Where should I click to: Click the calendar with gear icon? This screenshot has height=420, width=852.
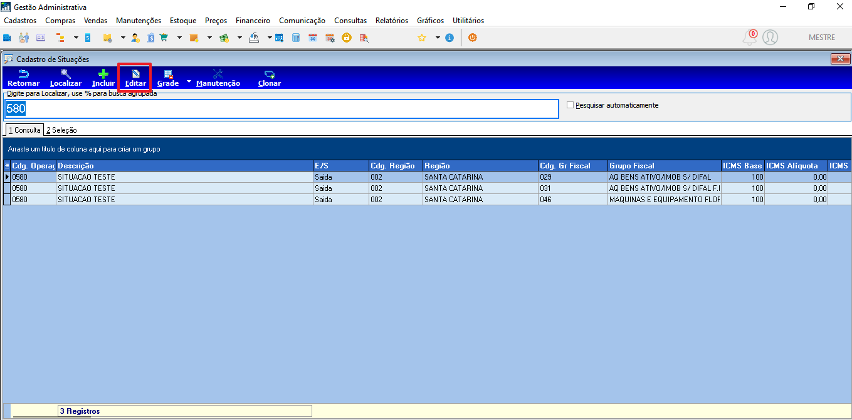coord(330,38)
